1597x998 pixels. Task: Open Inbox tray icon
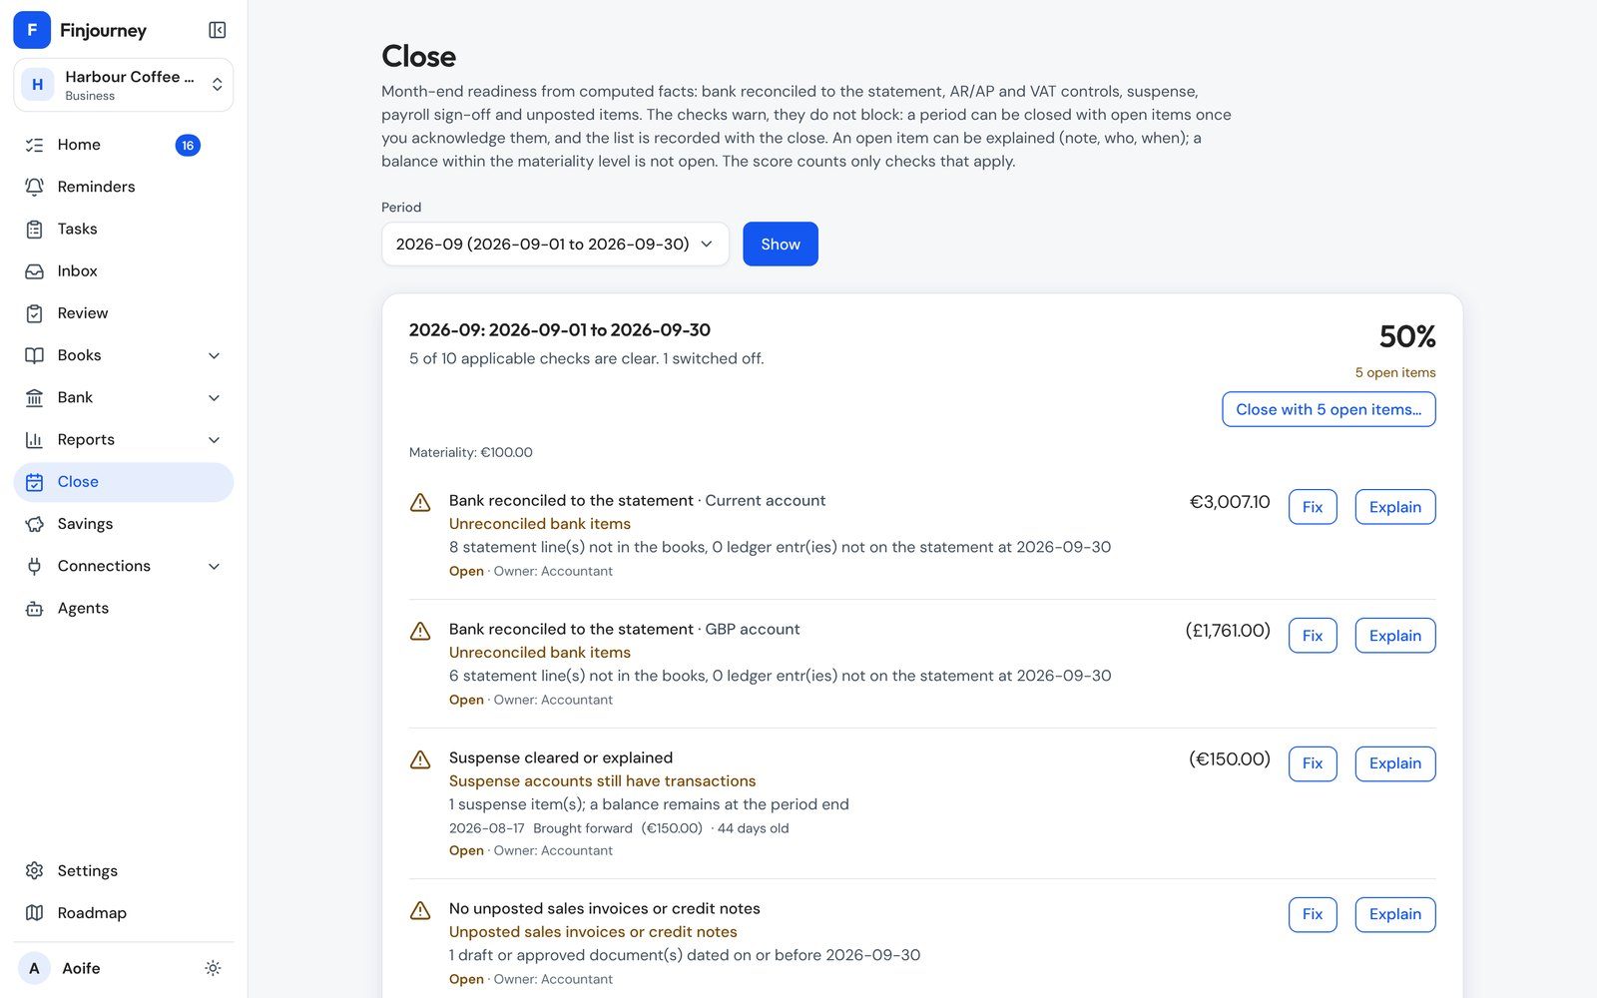(34, 271)
